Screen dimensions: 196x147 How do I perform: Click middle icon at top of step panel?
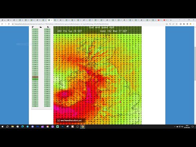(41, 27)
